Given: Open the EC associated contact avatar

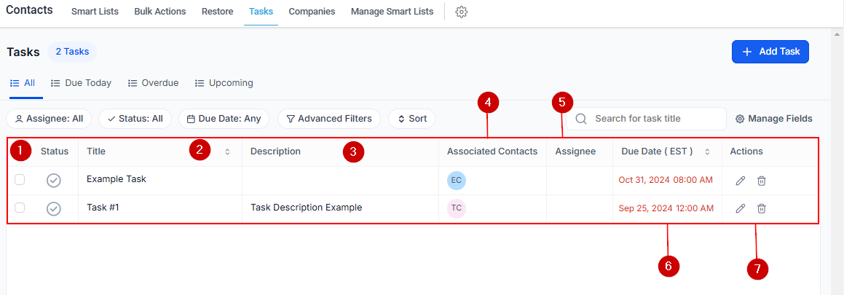Looking at the screenshot, I should click(x=457, y=181).
